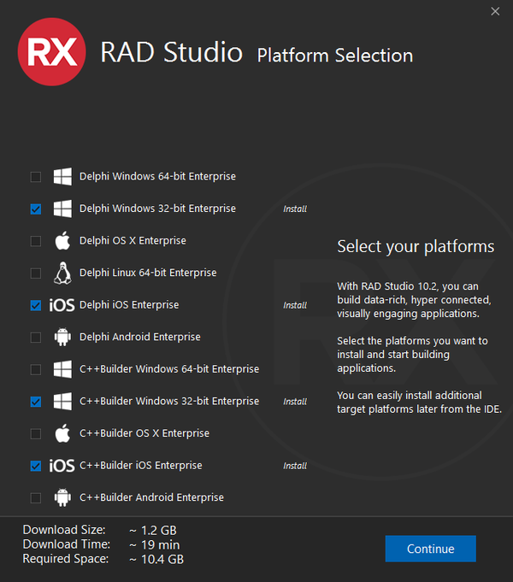Click the '~ 19 min' download time value
Screen dimensions: 513x582
[x=155, y=545]
